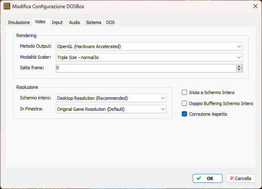Open the Audio tab

[75, 22]
